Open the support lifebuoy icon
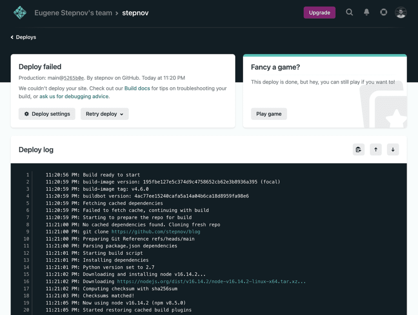Viewport: 418px width, 315px height. pos(384,12)
